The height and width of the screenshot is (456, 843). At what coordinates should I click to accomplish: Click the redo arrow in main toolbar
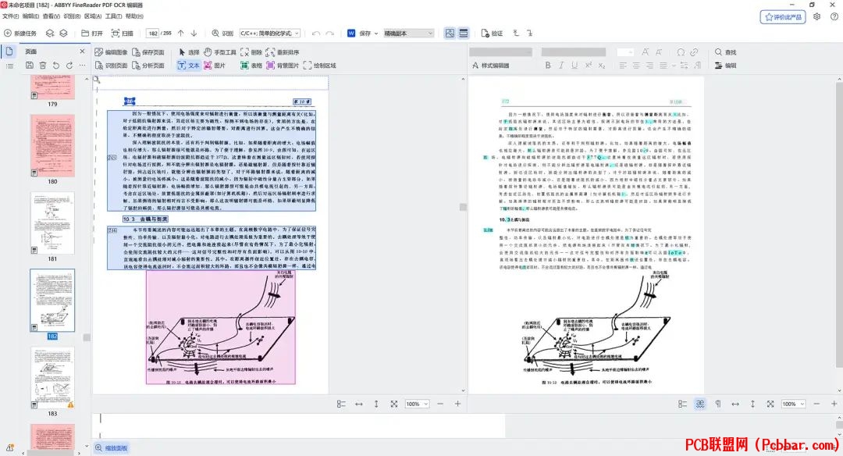[x=330, y=34]
